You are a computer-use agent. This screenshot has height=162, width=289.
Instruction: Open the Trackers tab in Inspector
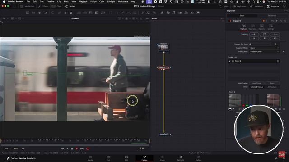tap(244, 27)
